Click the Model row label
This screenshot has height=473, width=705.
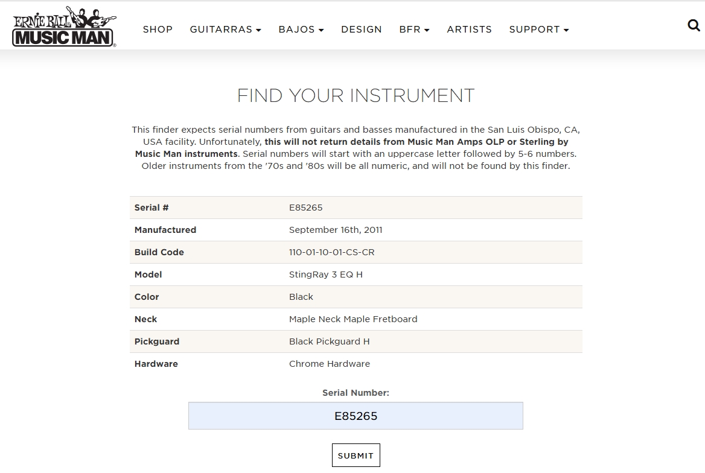point(148,275)
